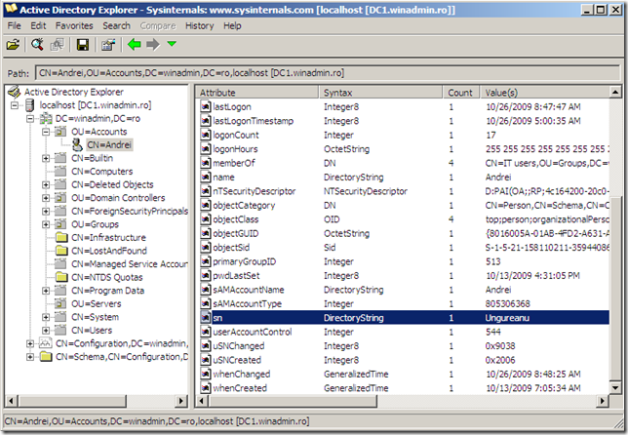Expand the CN=Schema node

pos(30,357)
